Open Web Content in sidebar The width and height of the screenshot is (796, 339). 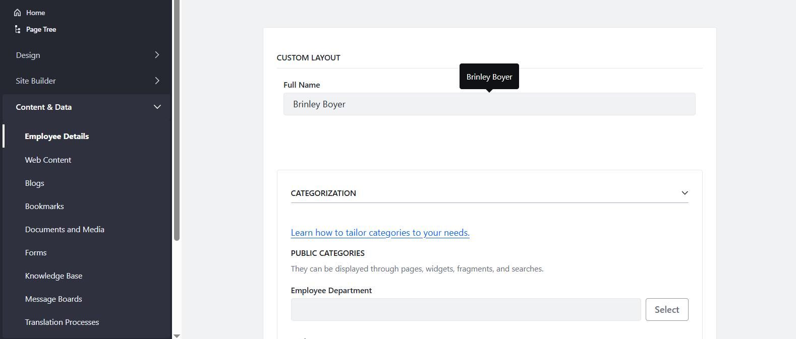point(48,160)
